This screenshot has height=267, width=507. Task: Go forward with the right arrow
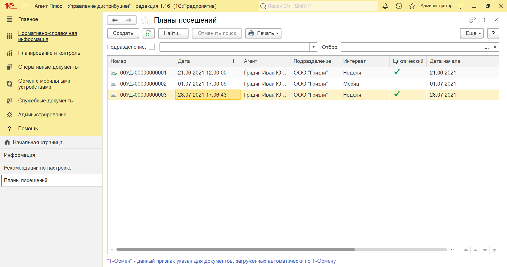[129, 20]
